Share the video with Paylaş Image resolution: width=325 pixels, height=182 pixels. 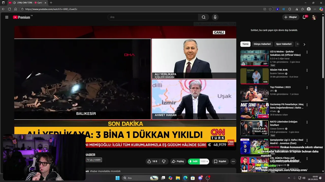point(177,161)
